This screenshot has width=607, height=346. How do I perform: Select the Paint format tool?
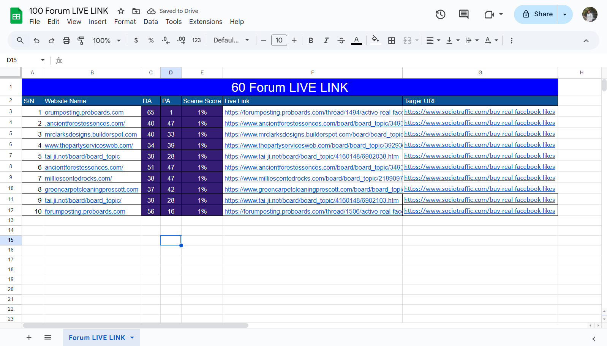(81, 41)
